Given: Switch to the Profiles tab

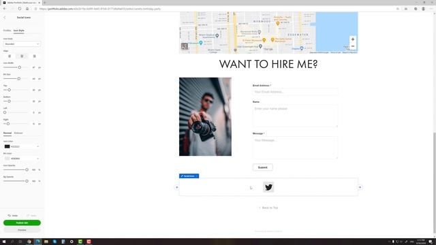Looking at the screenshot, I should click(7, 31).
